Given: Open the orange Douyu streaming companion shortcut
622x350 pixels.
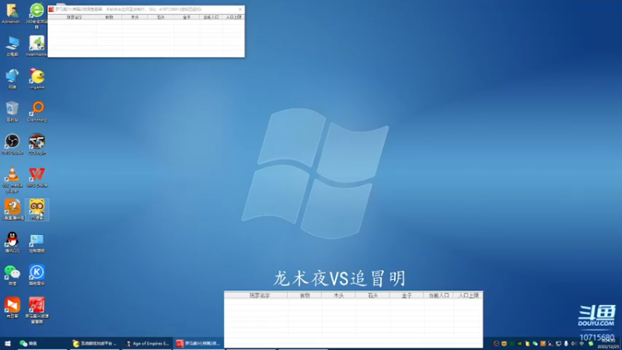Looking at the screenshot, I should pos(12,209).
